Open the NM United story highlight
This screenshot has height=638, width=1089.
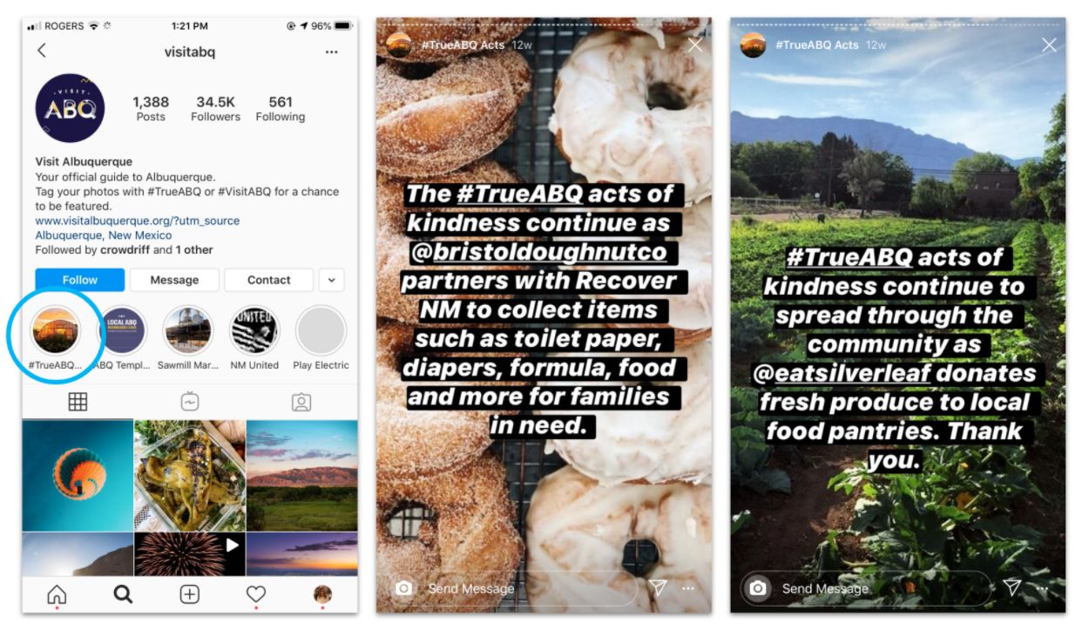[254, 331]
